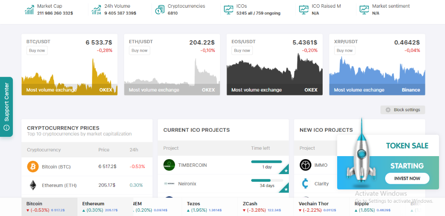Click the Clarity project logo
Screen dimensions: 445x216
point(306,183)
